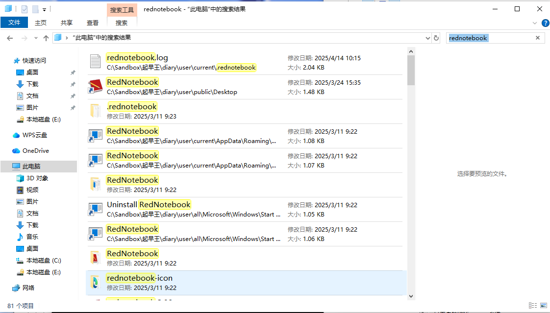This screenshot has width=550, height=313.
Task: Click the new folder quick access icon
Action: click(x=35, y=9)
